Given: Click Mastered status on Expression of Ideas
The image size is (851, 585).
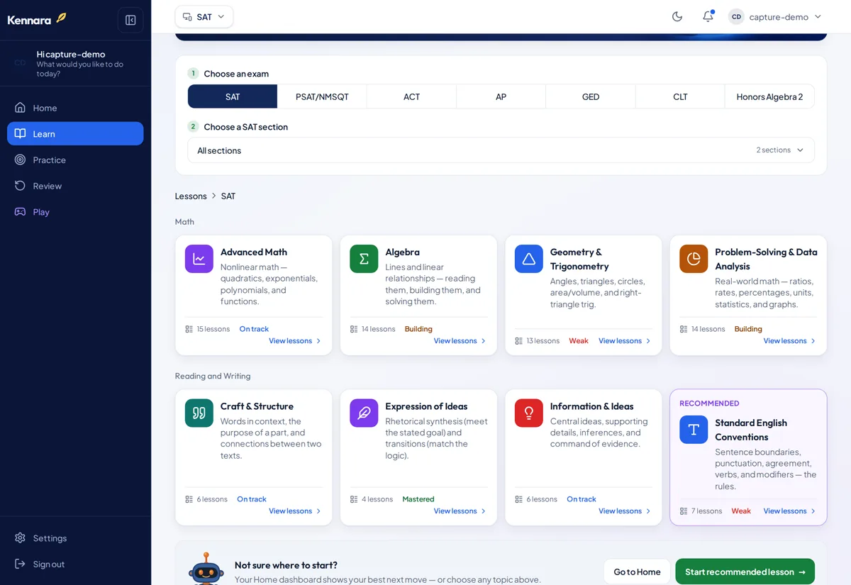Looking at the screenshot, I should 418,499.
